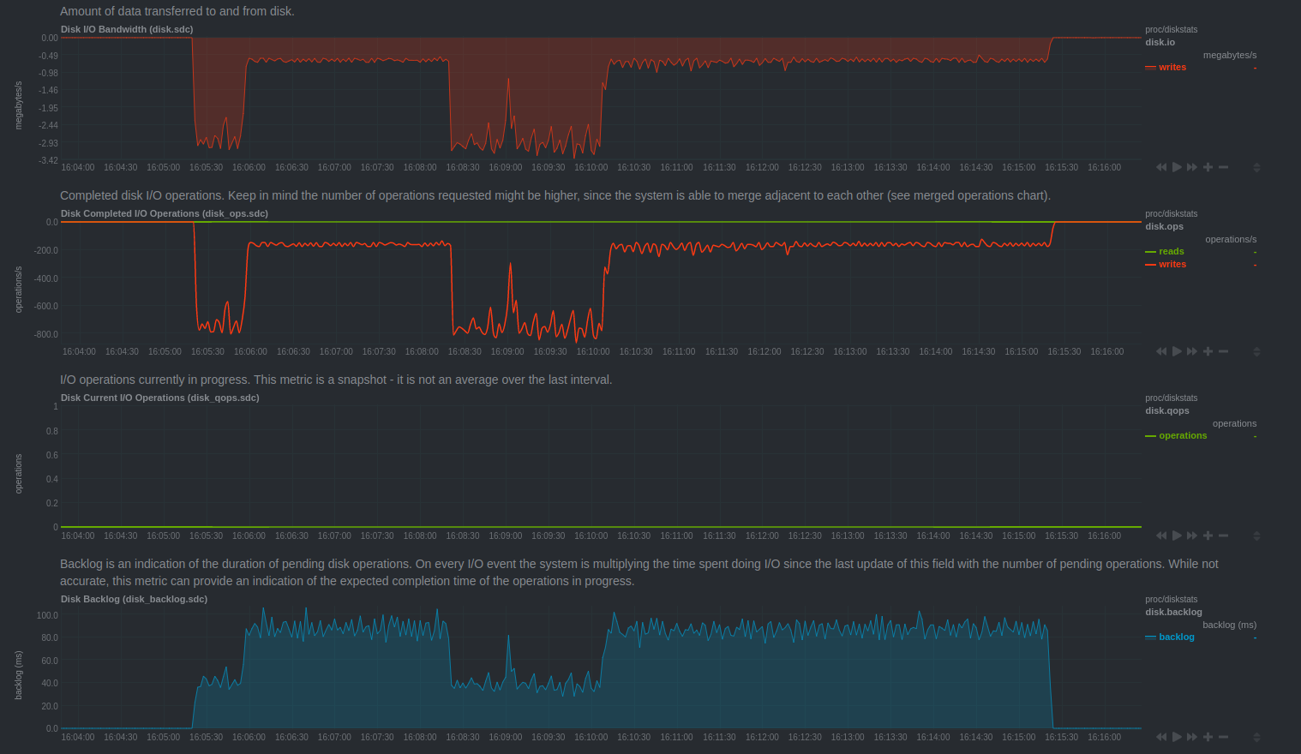
Task: Click resize handle of Disk Current I/O Operations chart
Action: tap(1256, 536)
